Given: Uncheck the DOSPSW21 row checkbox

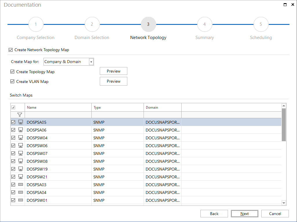Looking at the screenshot, I should pos(13,177).
